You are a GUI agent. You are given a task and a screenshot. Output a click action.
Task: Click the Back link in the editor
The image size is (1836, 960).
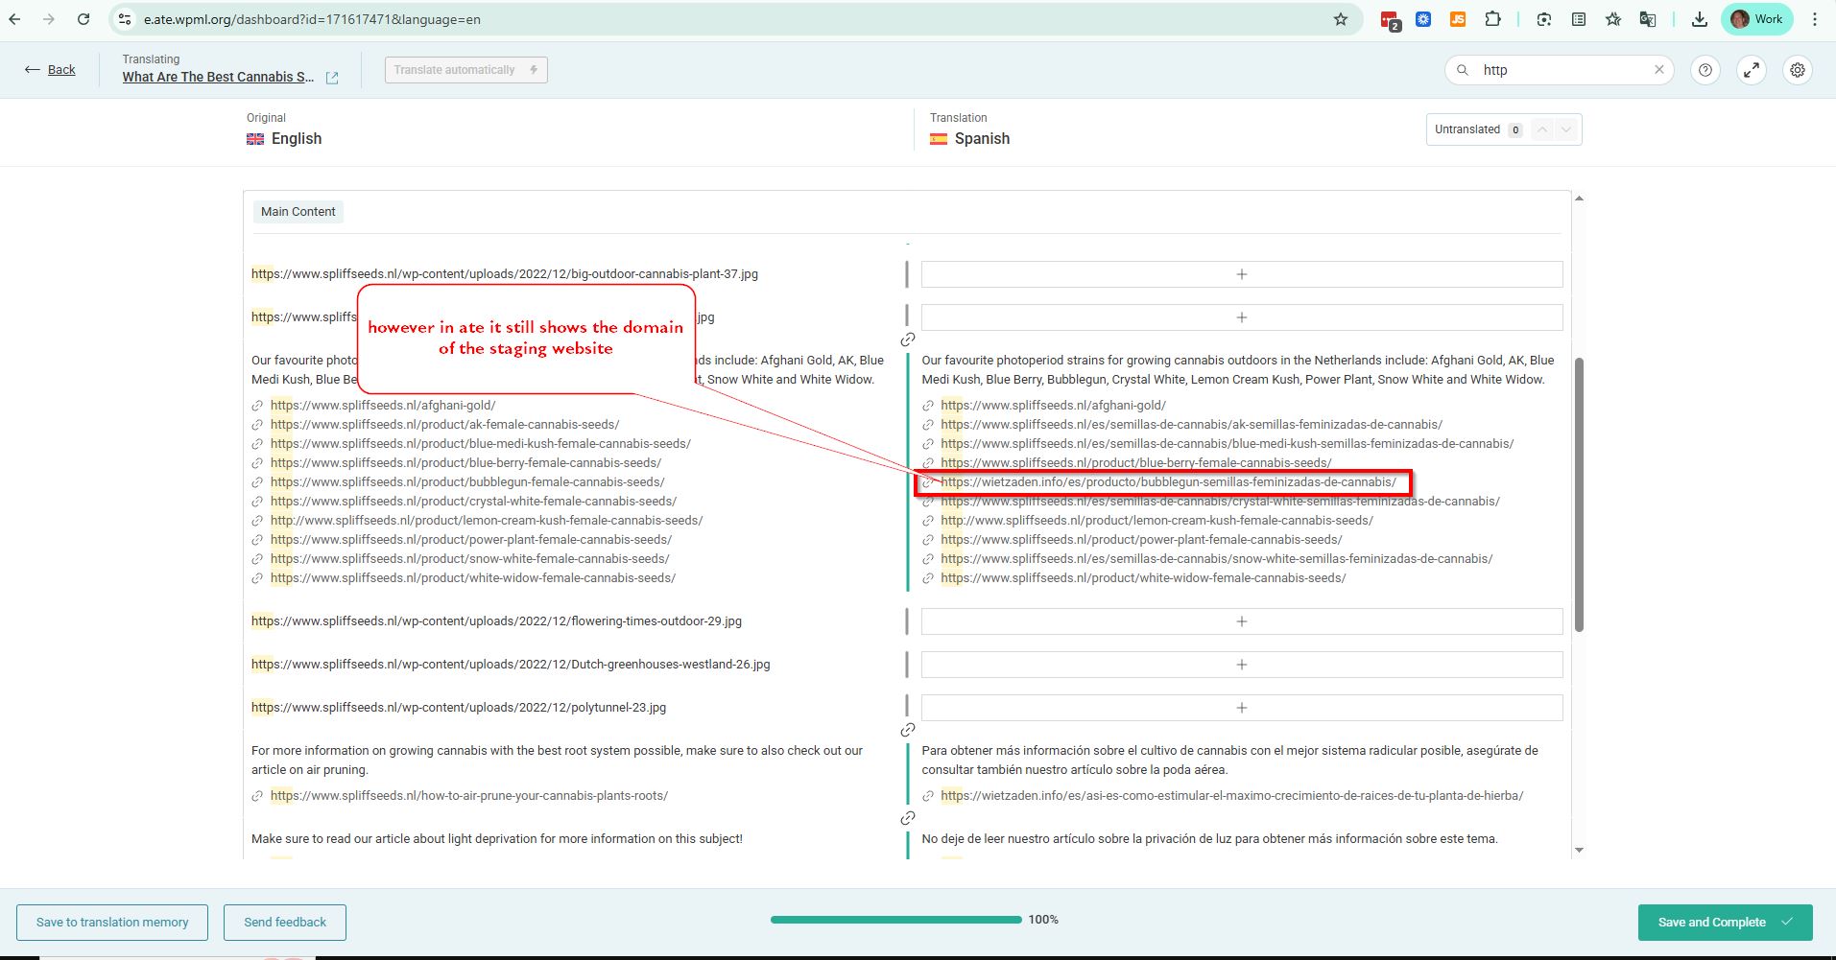click(x=50, y=69)
